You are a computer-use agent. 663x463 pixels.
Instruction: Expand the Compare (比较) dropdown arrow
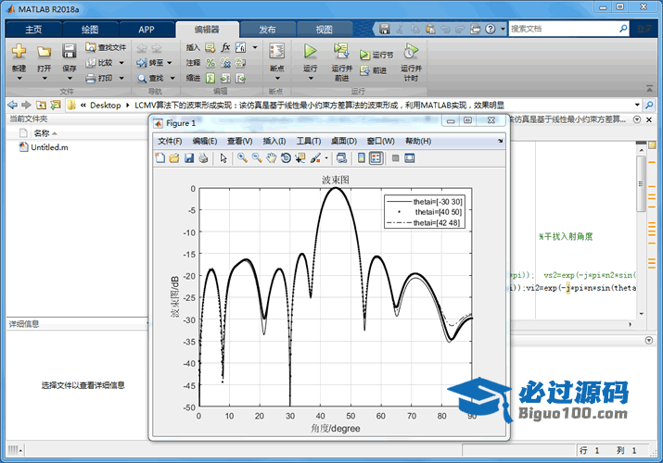(x=121, y=63)
